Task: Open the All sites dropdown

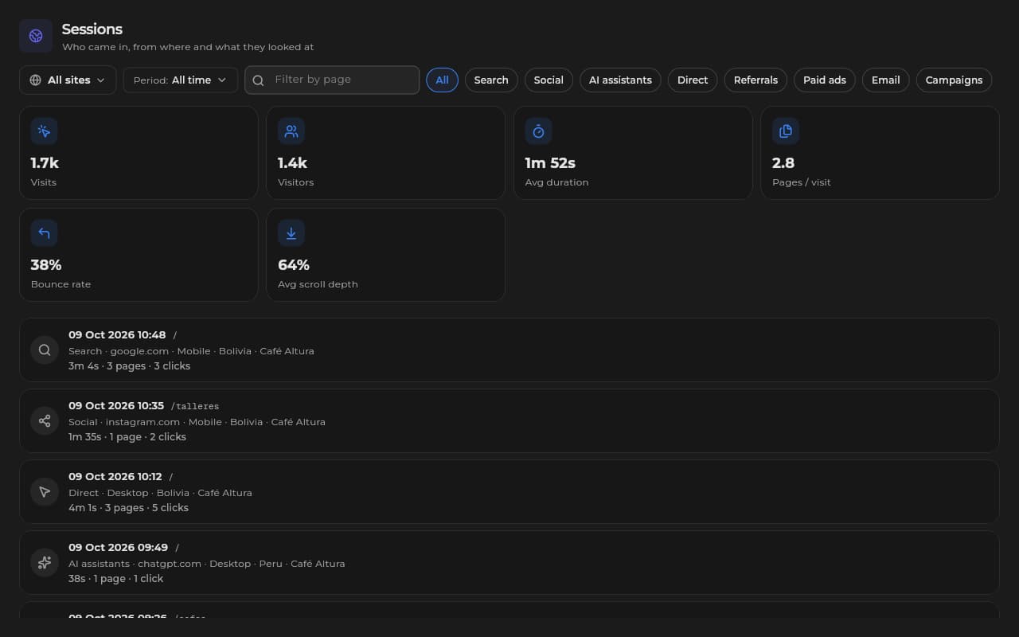Action: 68,80
